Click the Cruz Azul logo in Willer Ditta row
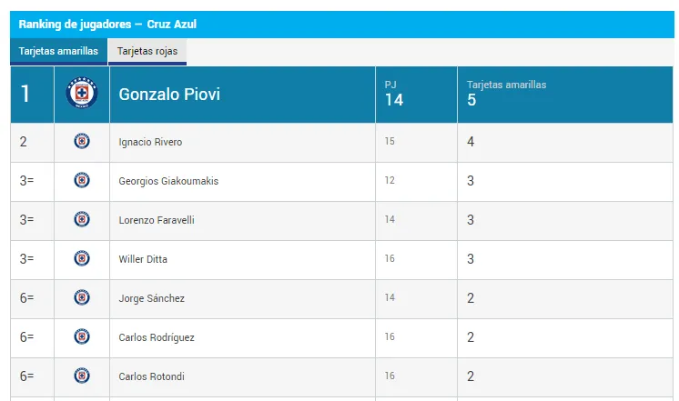This screenshot has height=401, width=679. click(x=82, y=258)
